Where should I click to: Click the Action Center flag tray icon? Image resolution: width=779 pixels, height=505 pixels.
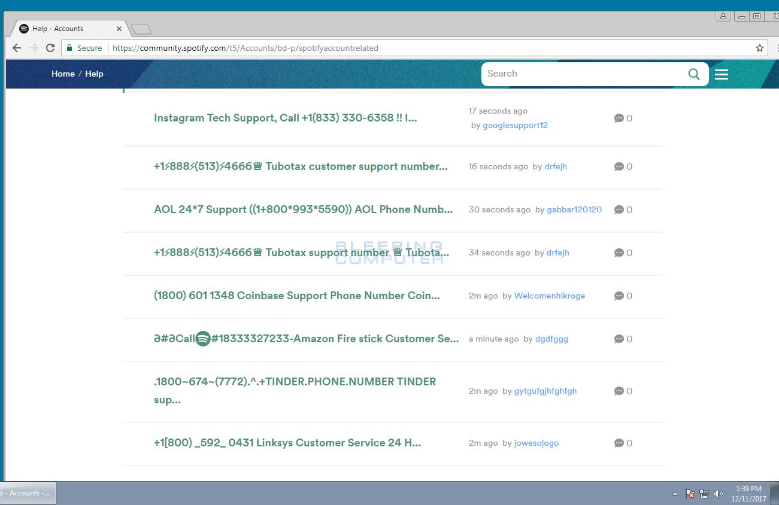[x=690, y=494]
